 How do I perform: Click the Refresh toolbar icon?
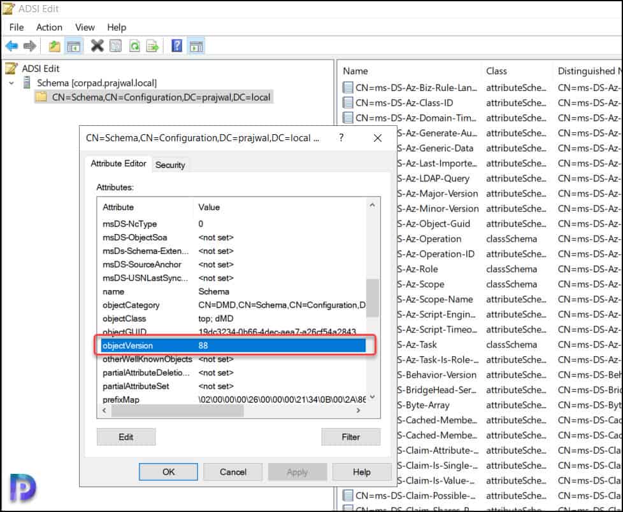point(136,45)
